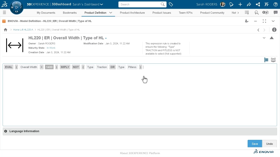Screen dimensions: 280x157
Task: Click the ENOVIA widget orange icon
Action: (4, 21)
